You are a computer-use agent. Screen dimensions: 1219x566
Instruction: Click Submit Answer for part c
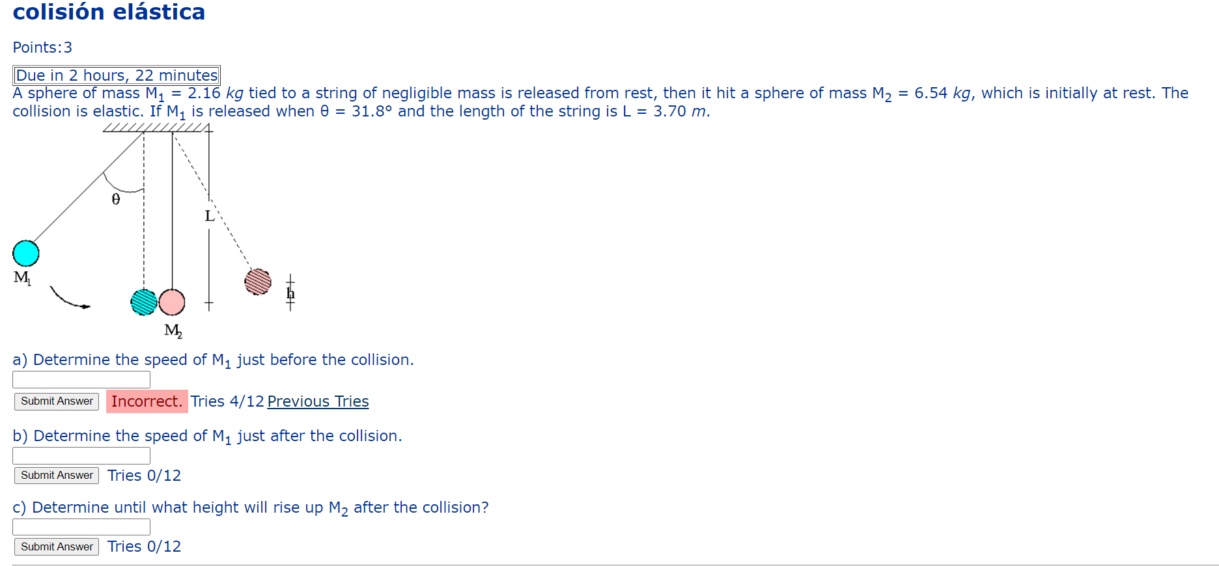coord(56,546)
